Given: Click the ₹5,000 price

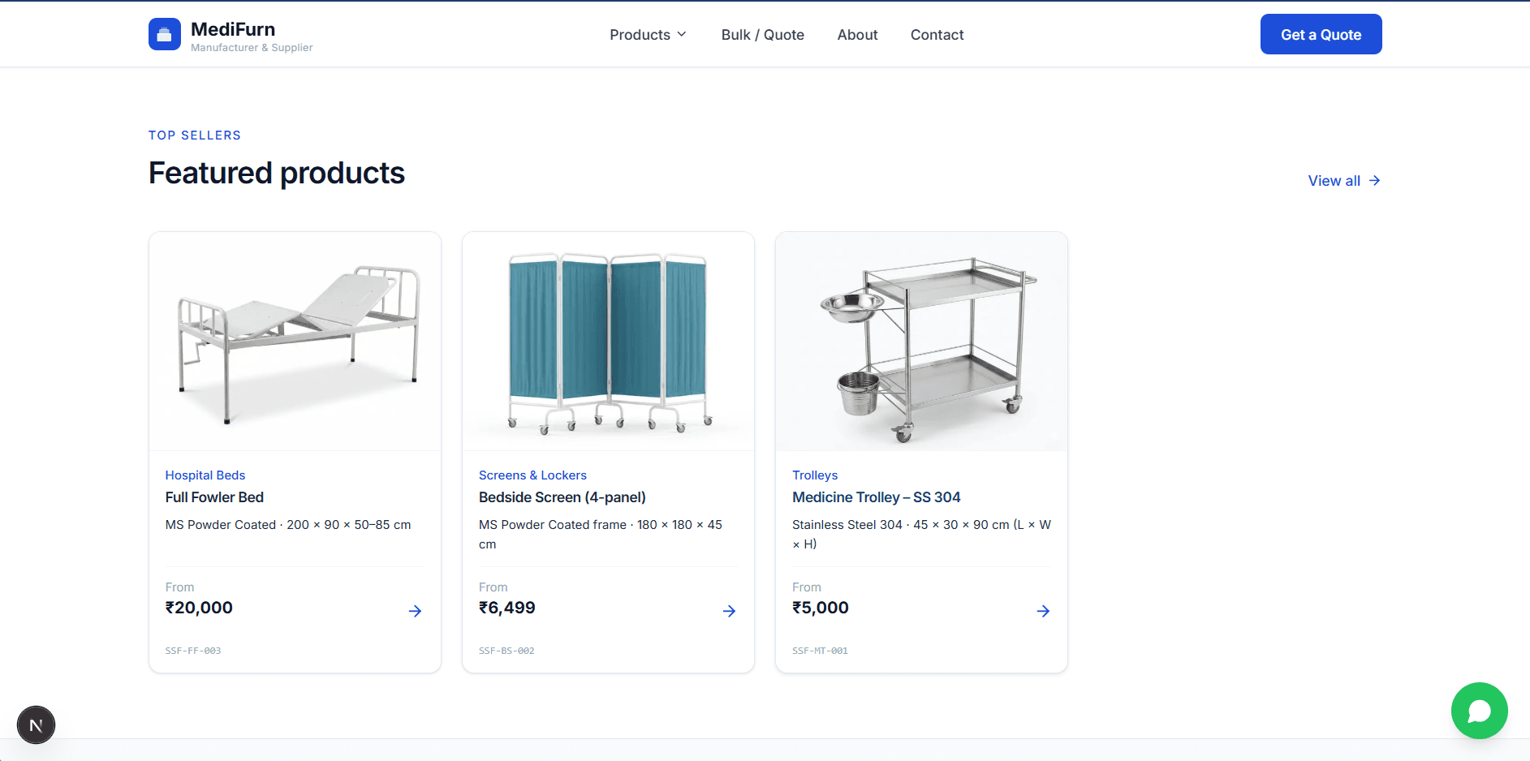Looking at the screenshot, I should [x=820, y=608].
